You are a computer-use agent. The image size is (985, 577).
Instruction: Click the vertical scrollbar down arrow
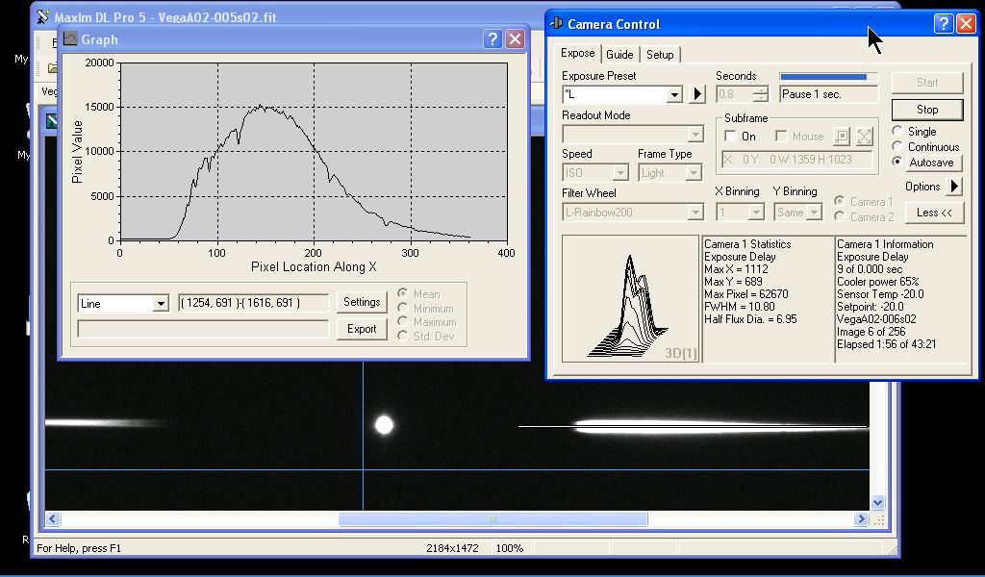click(877, 502)
